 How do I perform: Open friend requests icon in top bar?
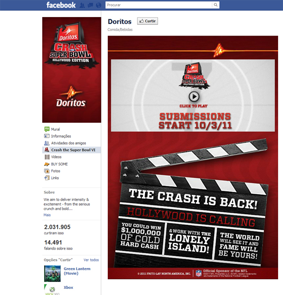[x=82, y=5]
